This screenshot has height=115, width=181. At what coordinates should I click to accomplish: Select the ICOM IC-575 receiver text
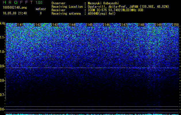(x=115, y=10)
